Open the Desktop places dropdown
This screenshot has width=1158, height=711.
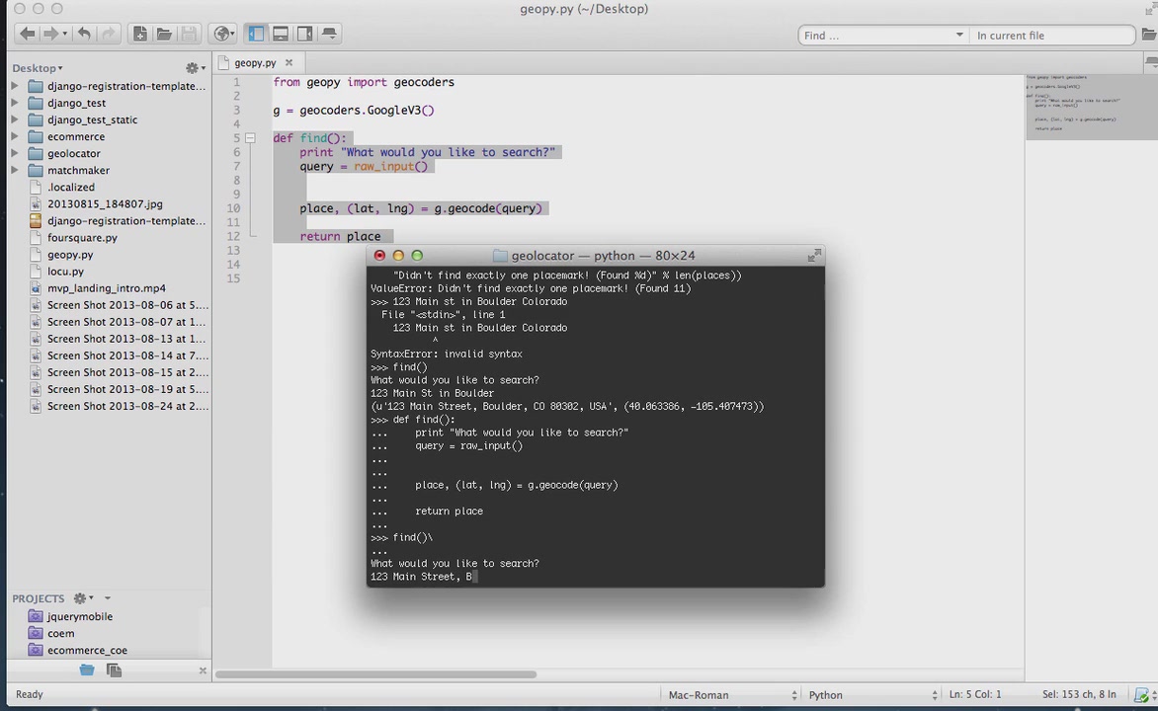pos(37,68)
